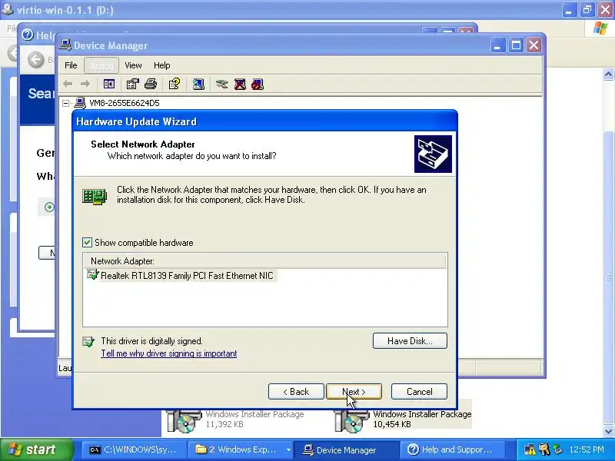This screenshot has height=461, width=615.
Task: Cancel the Hardware Update Wizard
Action: coord(419,392)
